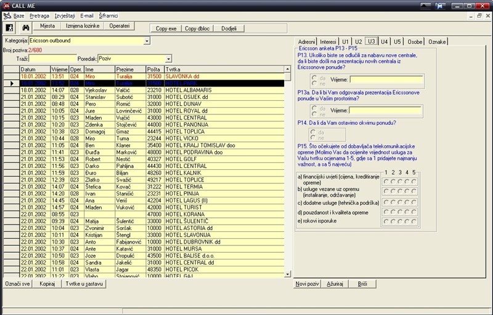Viewport: 493px width, 315px height.
Task: Switch to the U4 tab
Action: pos(384,42)
